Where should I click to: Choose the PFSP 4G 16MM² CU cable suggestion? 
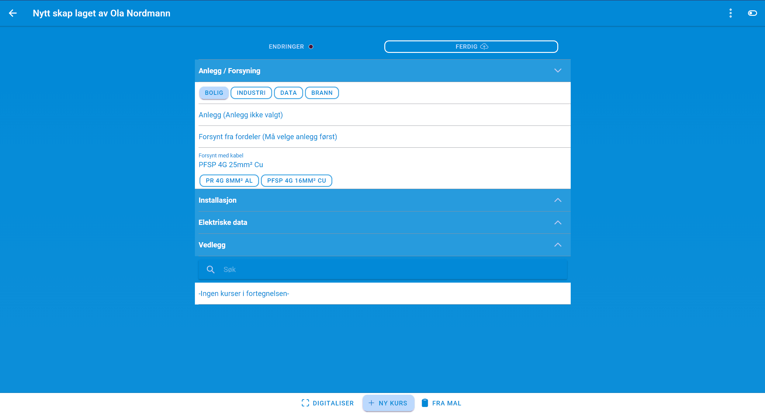[x=296, y=181]
